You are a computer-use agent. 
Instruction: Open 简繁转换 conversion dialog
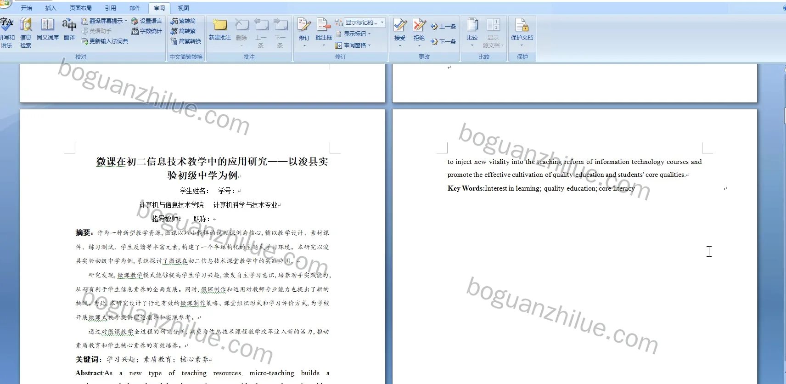[x=186, y=41]
